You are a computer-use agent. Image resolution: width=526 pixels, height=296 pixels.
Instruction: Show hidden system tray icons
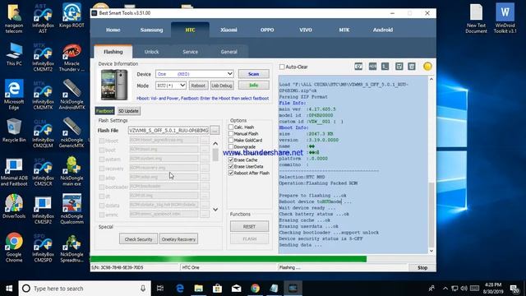(445, 289)
